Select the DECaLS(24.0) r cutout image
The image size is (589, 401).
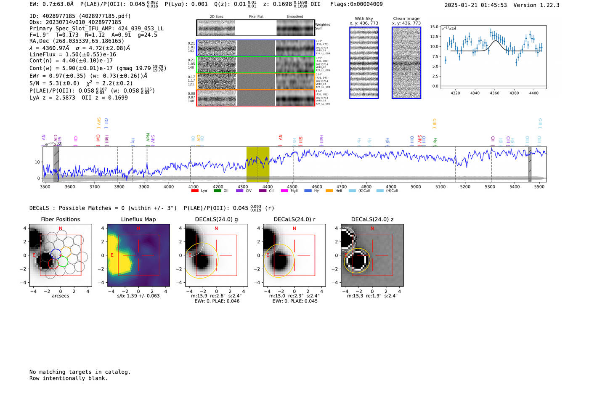294,255
